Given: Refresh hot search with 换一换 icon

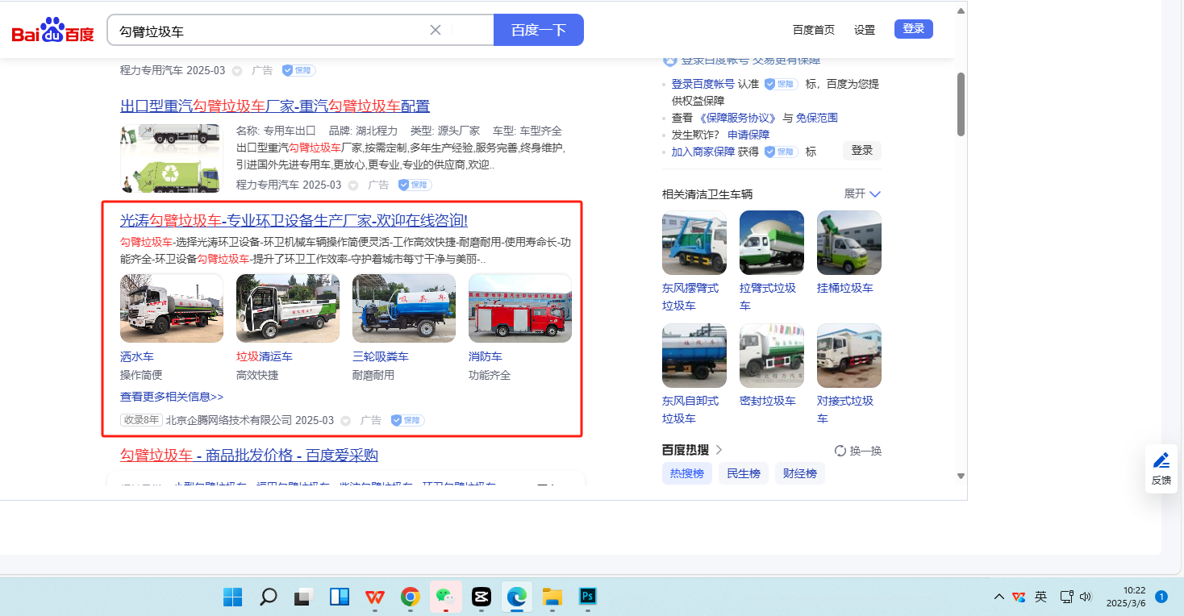Looking at the screenshot, I should click(840, 451).
